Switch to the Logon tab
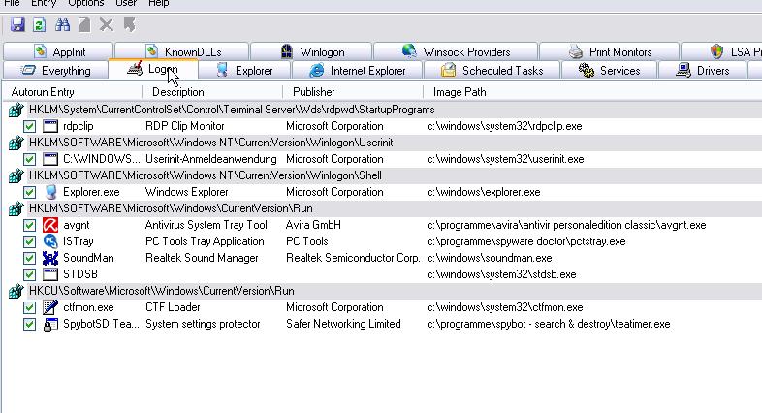 pos(152,70)
